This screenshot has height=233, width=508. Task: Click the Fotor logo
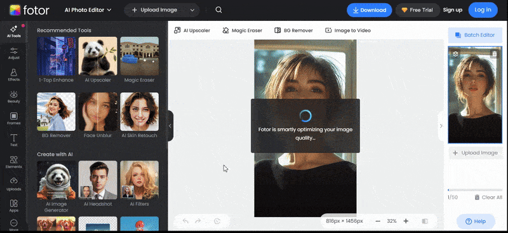coord(29,10)
